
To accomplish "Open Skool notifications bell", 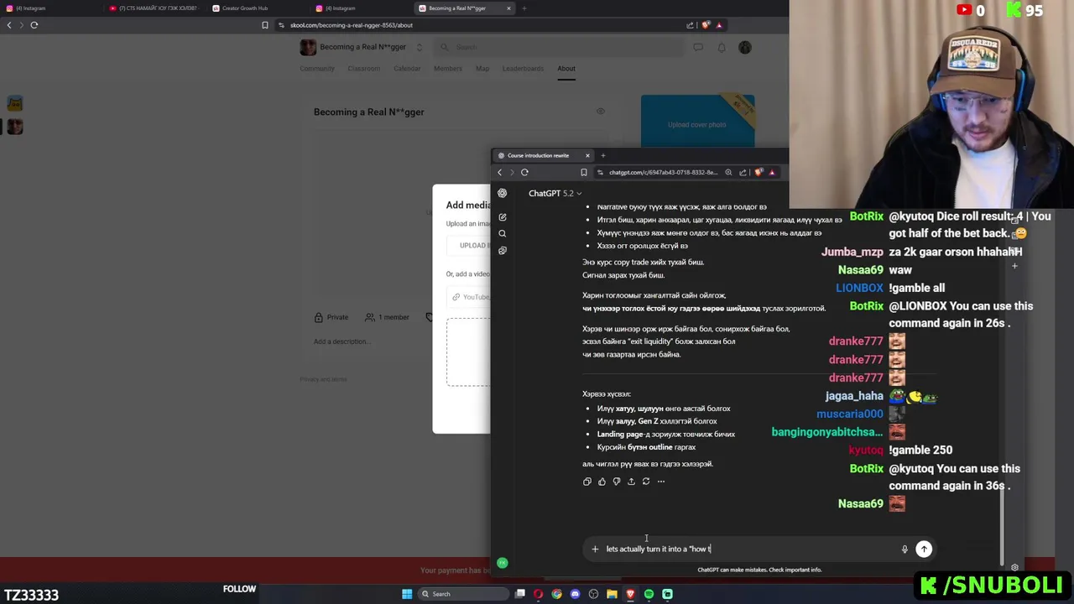I will [x=722, y=48].
